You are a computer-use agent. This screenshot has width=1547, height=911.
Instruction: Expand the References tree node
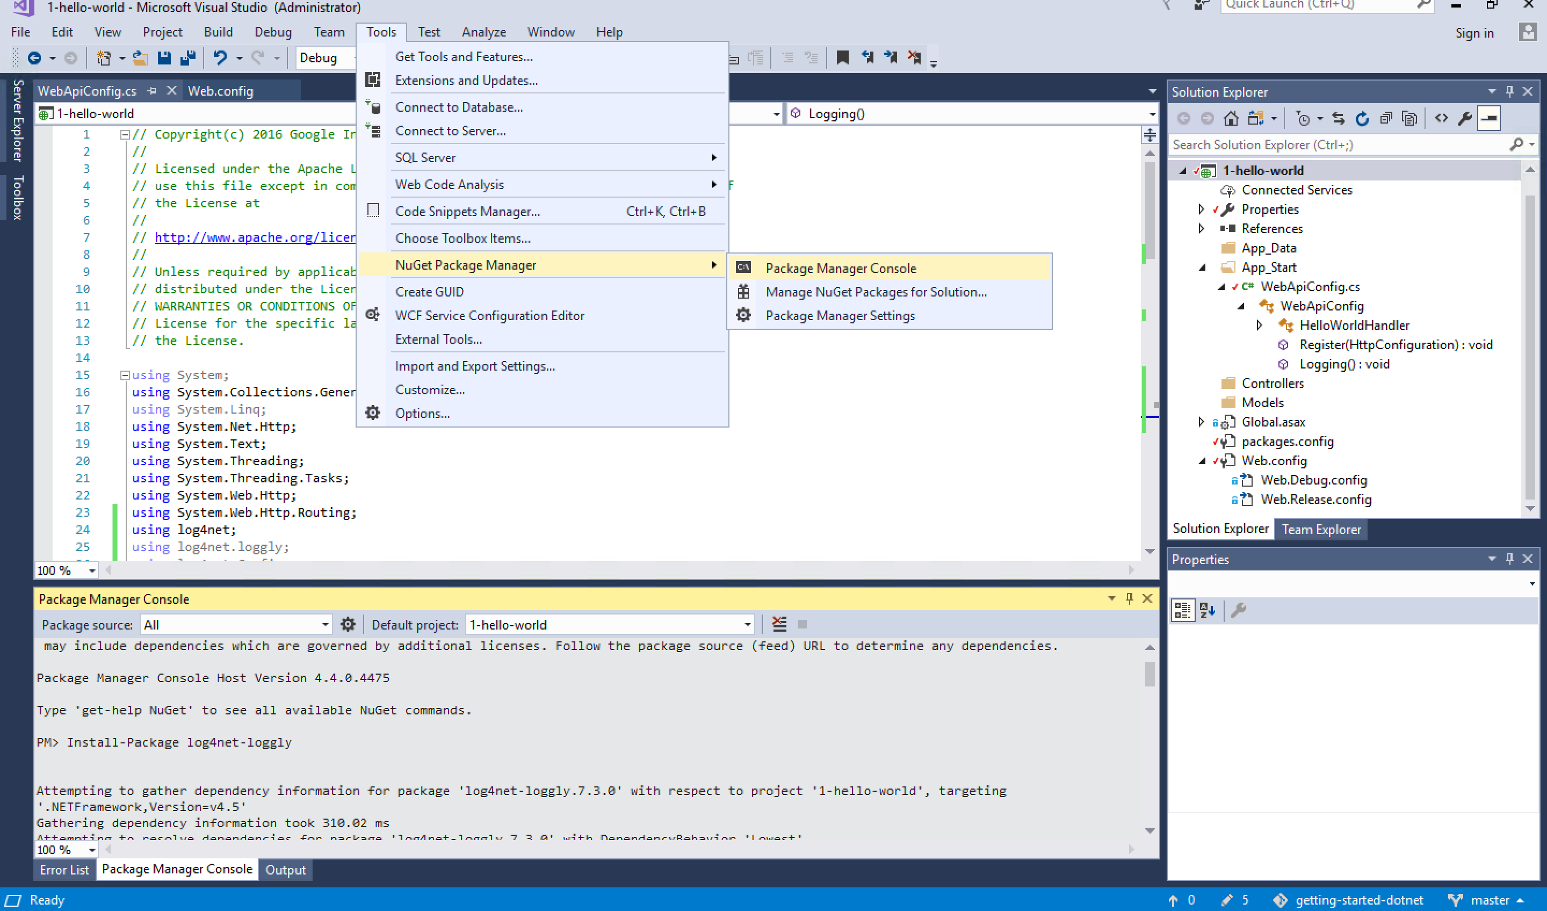point(1202,228)
